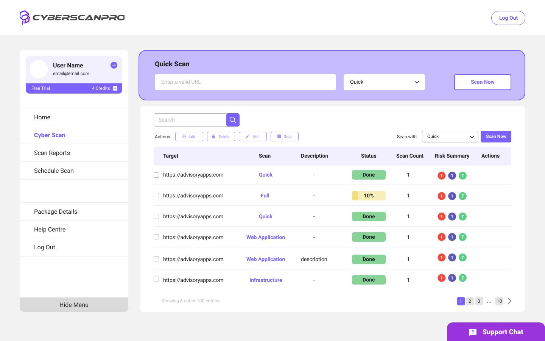Go to next page using arrow

pyautogui.click(x=510, y=301)
